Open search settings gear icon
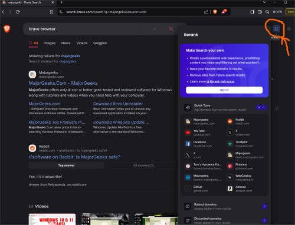The height and width of the screenshot is (225, 295). tap(289, 29)
